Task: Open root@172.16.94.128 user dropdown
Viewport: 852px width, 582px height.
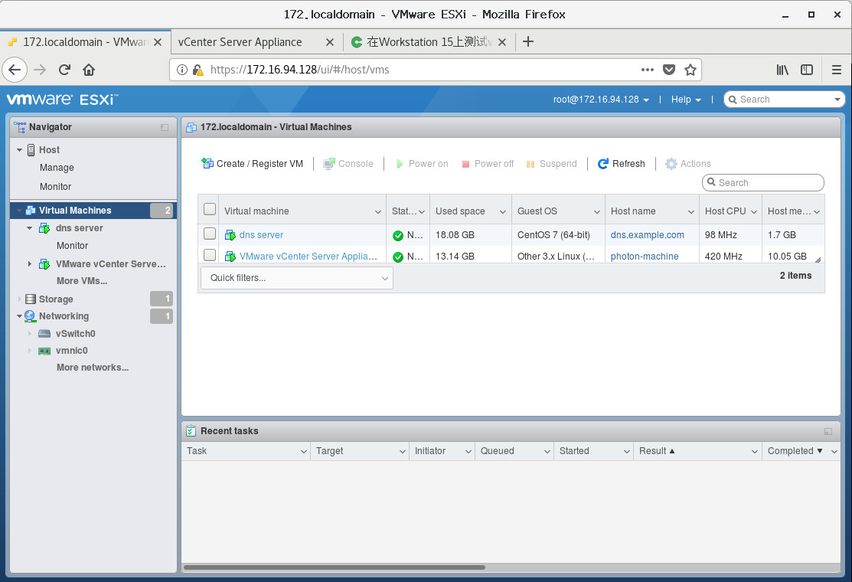Action: tap(601, 100)
